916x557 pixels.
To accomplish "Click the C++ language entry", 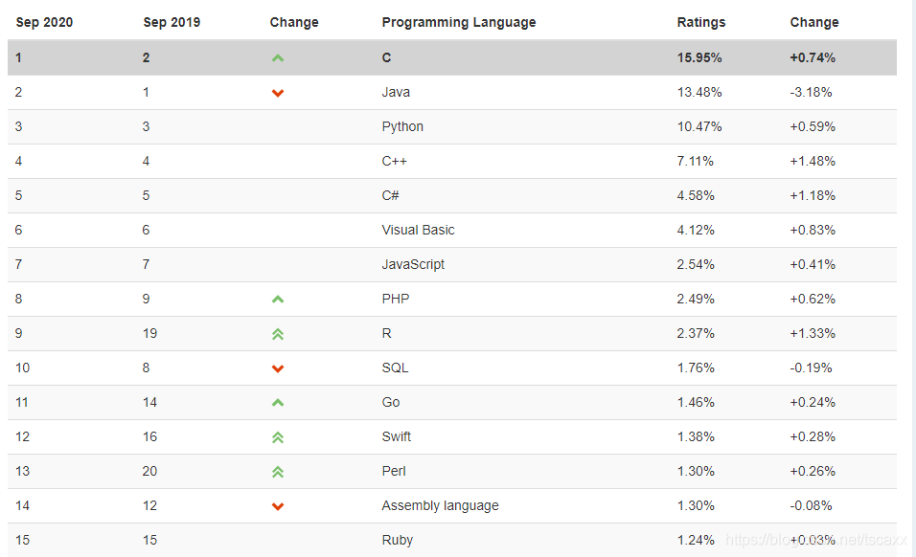I will (395, 161).
